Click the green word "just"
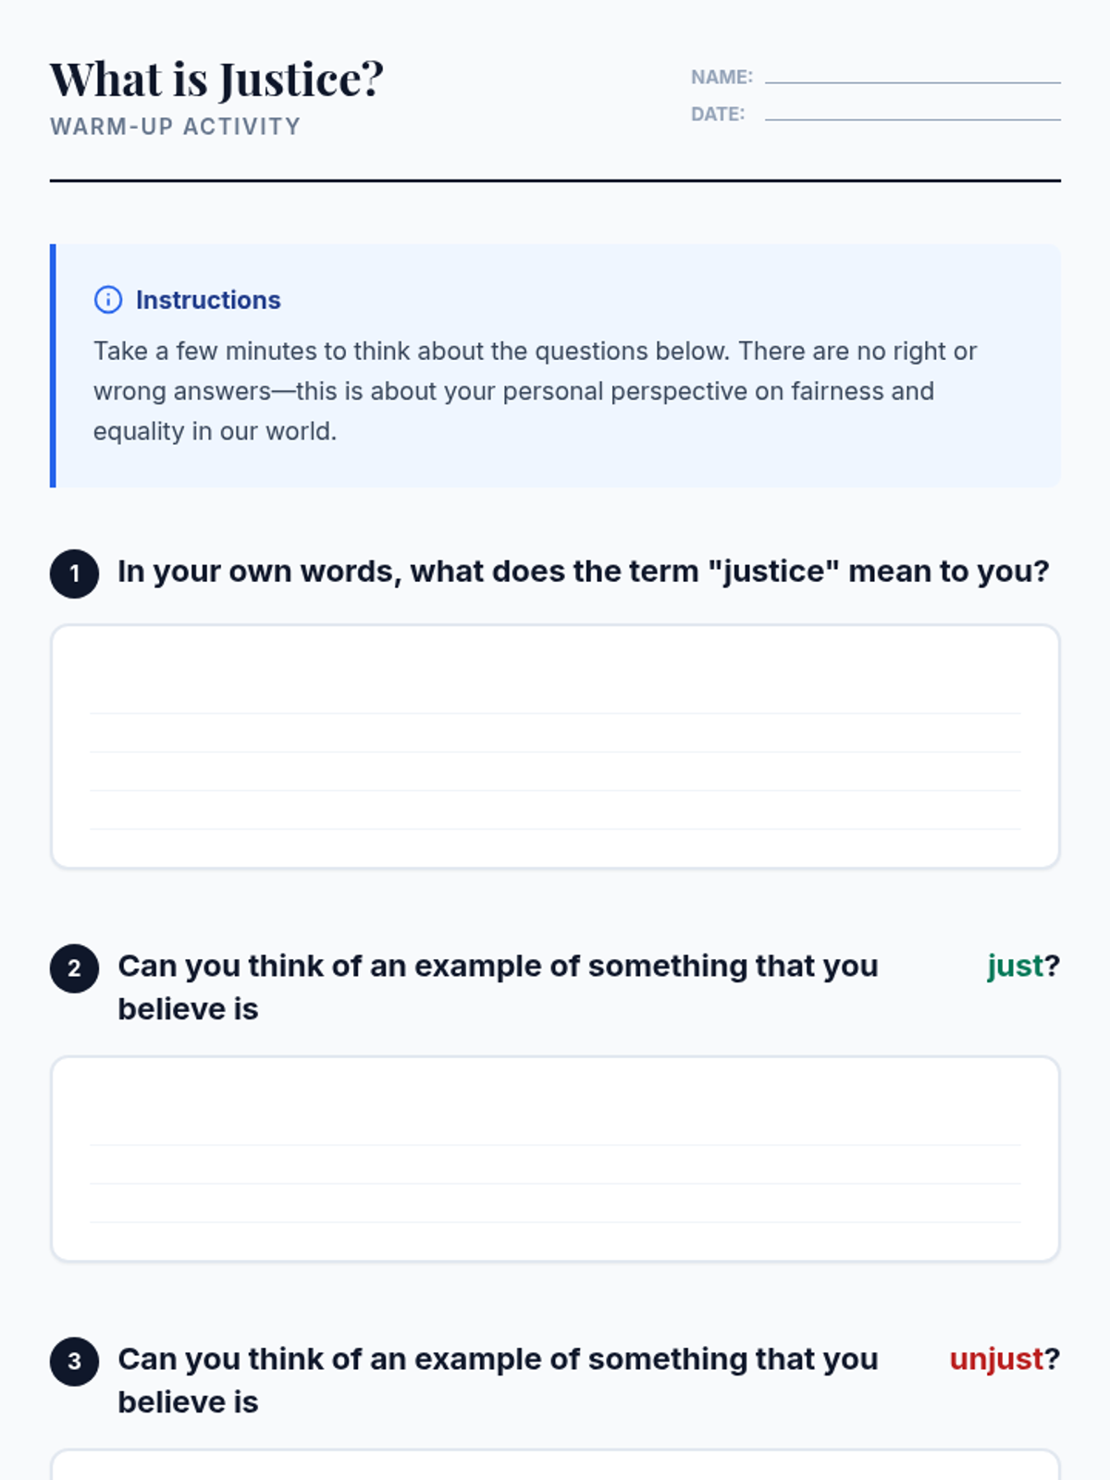This screenshot has height=1480, width=1110. [x=1015, y=966]
